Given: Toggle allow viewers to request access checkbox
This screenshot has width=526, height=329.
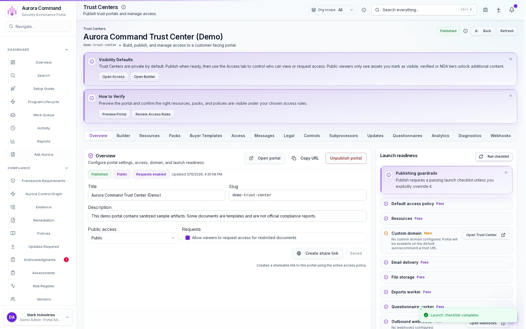Looking at the screenshot, I should point(188,238).
